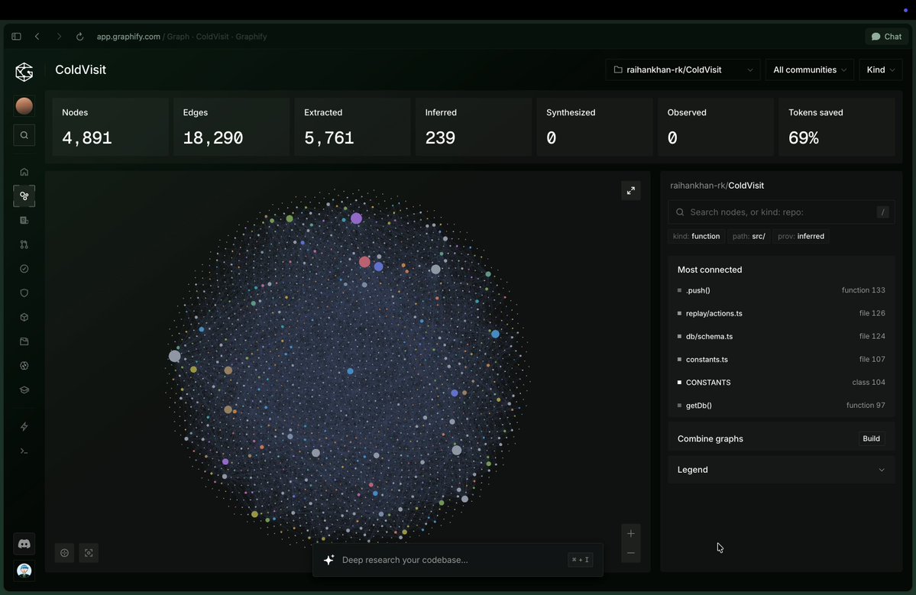
Task: Toggle the kind: function filter chip
Action: [x=696, y=237]
